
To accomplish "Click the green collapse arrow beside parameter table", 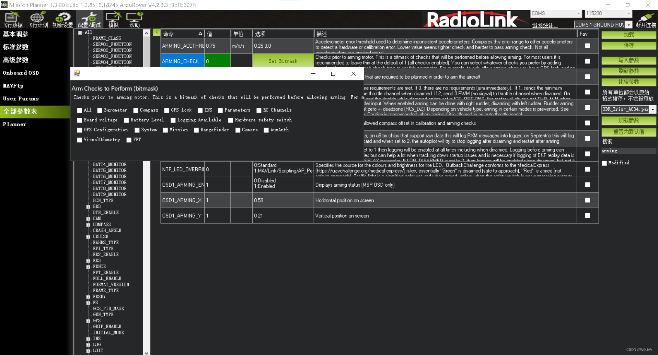I will pyautogui.click(x=156, y=33).
